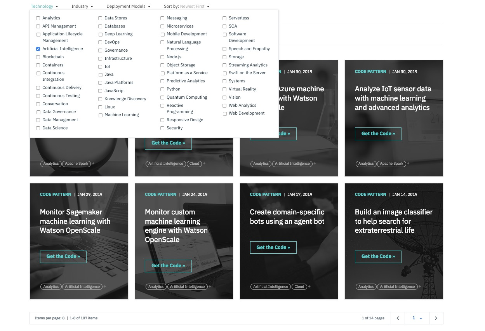Select the IoT filter checkbox
Viewport: 485px width, 331px height.
[x=100, y=67]
